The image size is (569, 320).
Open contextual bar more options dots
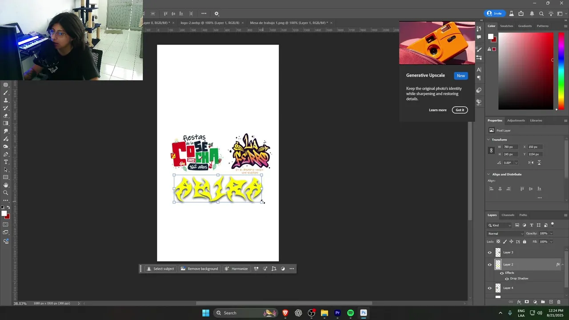[292, 268]
